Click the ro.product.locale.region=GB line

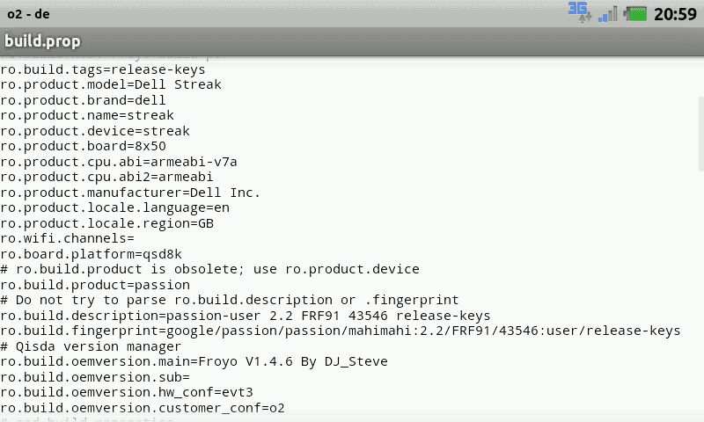(106, 223)
